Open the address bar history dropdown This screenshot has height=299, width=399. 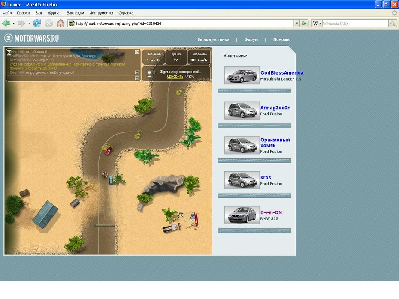[297, 24]
